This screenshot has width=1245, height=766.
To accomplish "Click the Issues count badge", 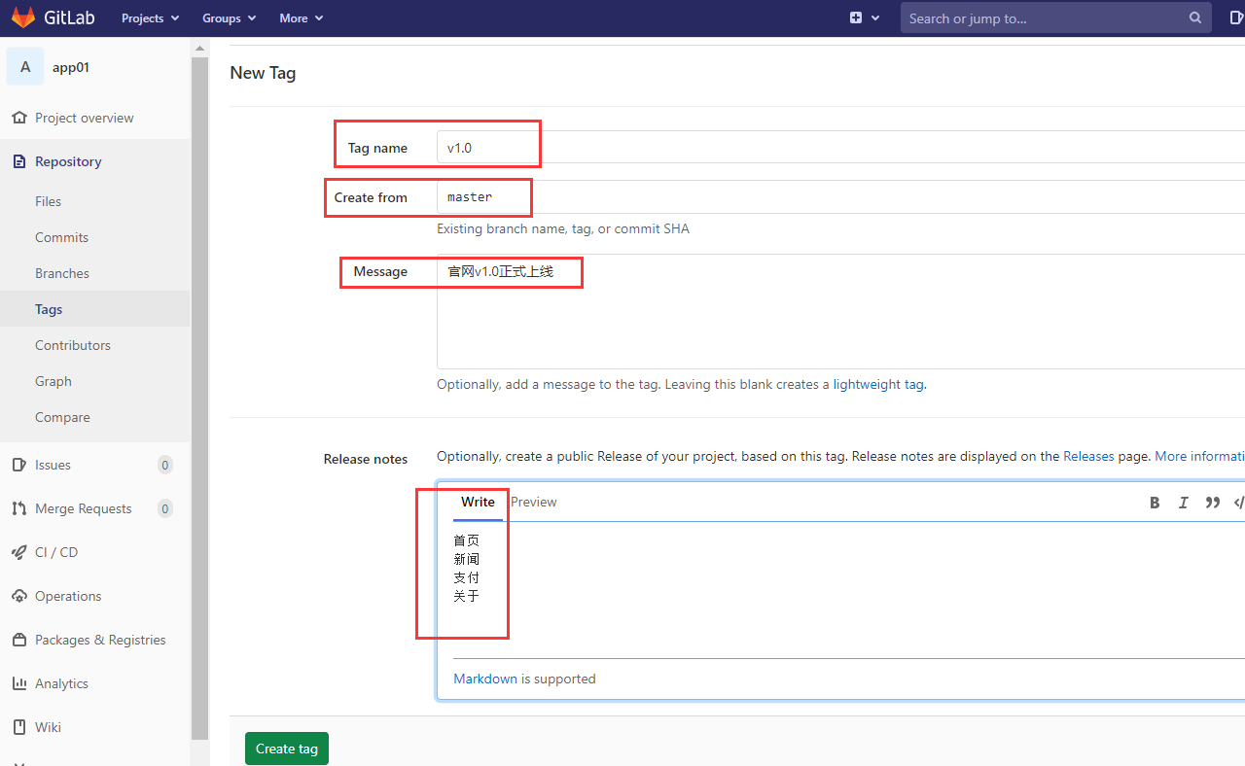I will (165, 465).
